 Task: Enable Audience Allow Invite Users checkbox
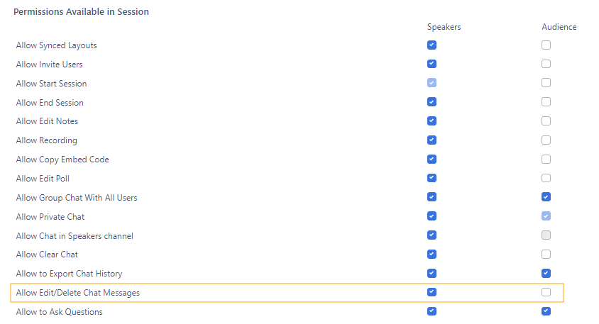tap(546, 64)
